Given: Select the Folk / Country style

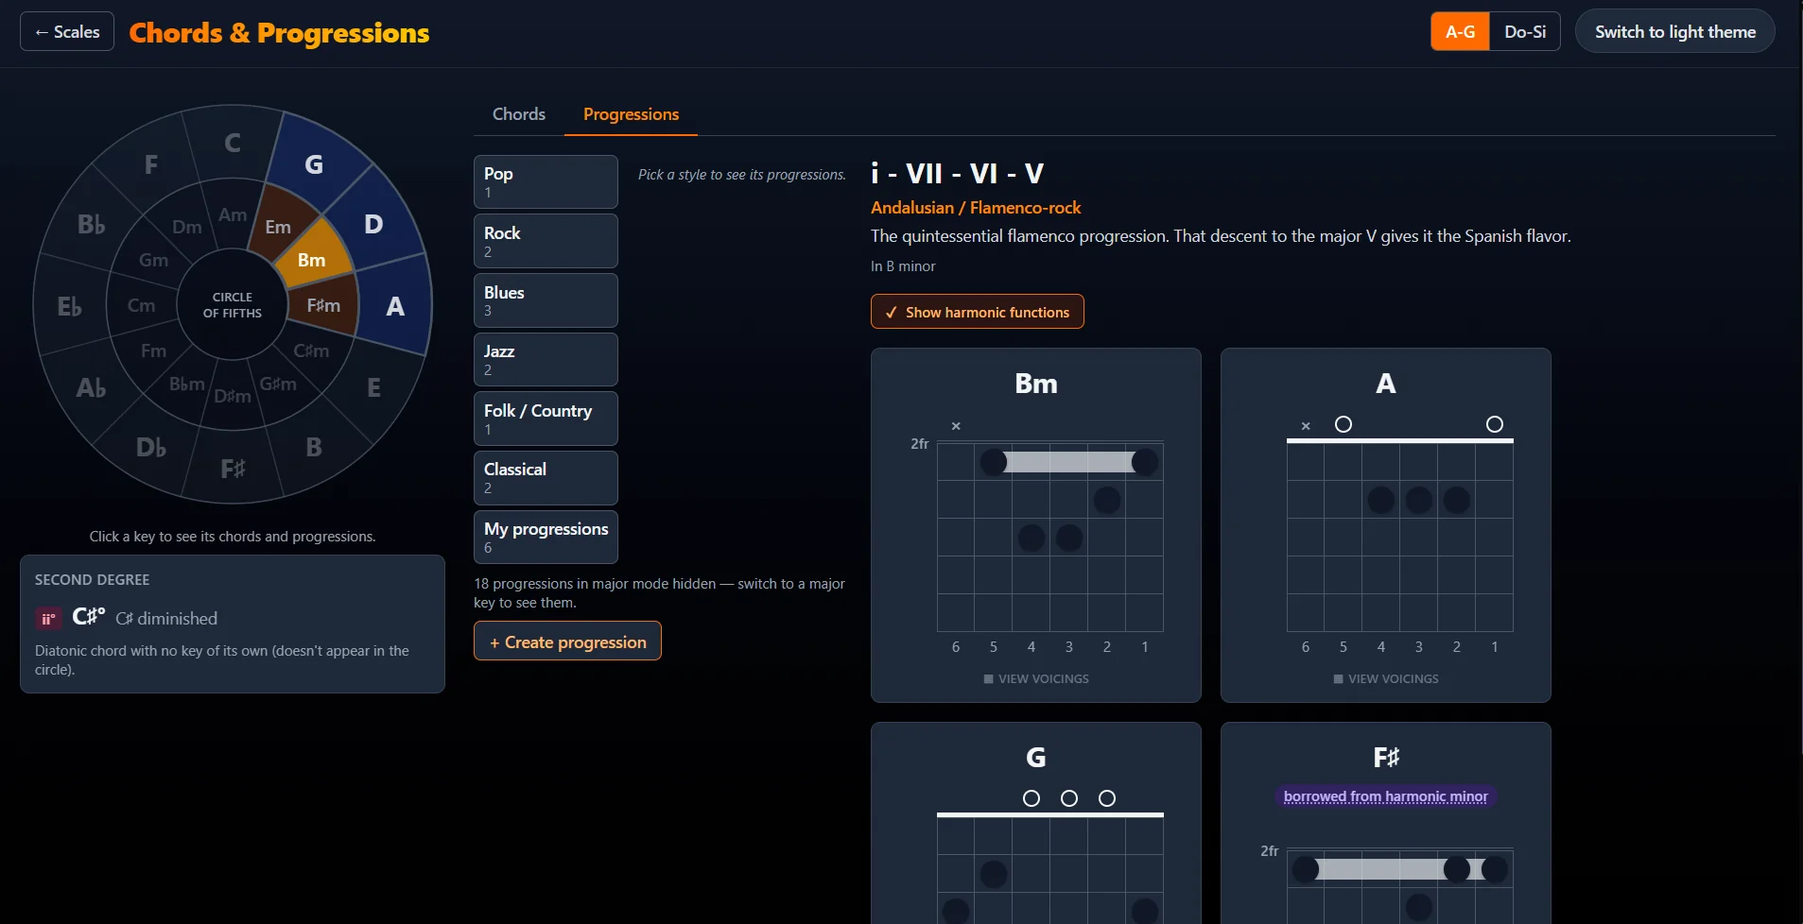Looking at the screenshot, I should tap(546, 419).
